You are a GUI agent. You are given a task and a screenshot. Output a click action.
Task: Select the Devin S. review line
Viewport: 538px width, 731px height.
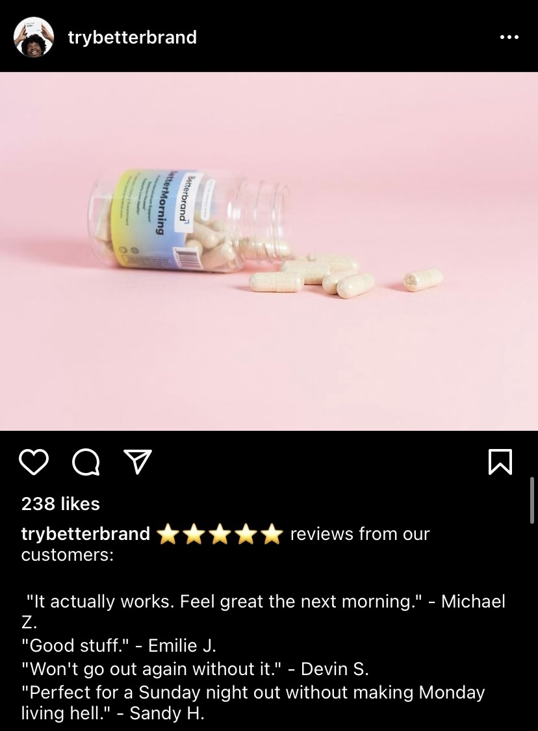point(195,669)
